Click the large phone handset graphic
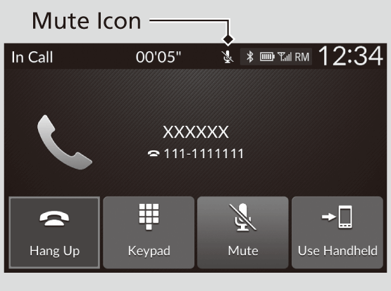Viewport: 391px width, 291px height. pos(65,142)
